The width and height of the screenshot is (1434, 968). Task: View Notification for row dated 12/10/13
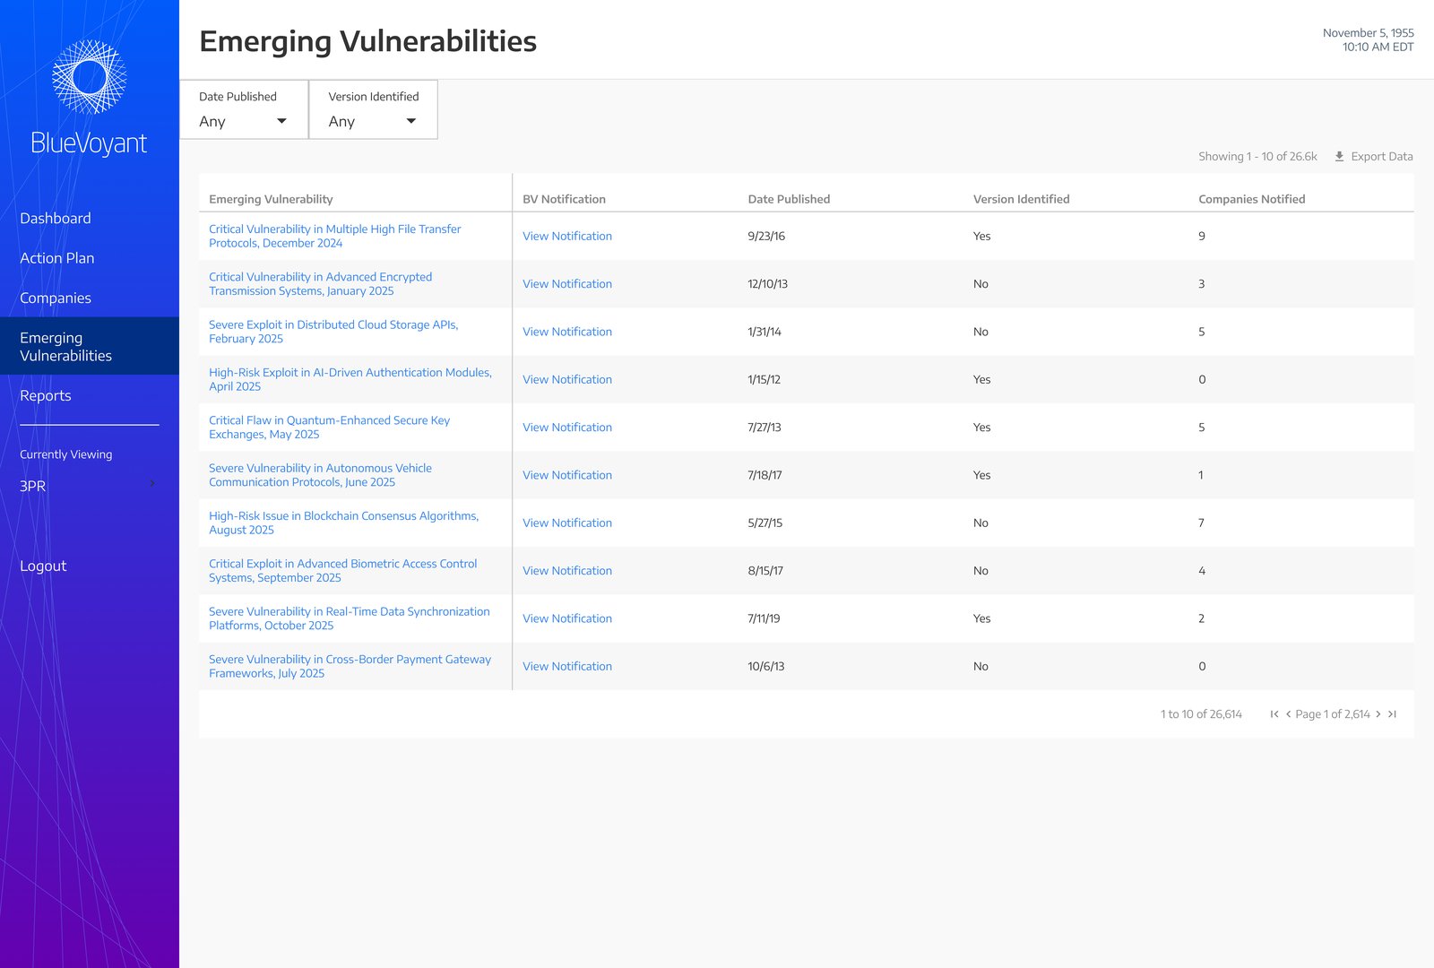coord(567,284)
